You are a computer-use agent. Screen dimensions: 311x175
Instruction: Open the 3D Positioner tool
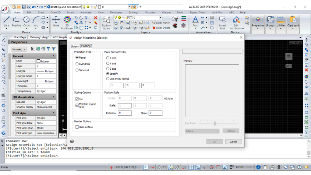coord(67,23)
